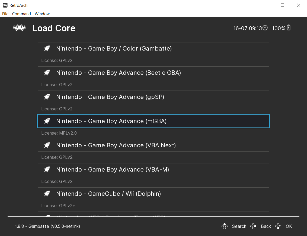Image resolution: width=307 pixels, height=236 pixels.
Task: Click the battery icon next to 100%
Action: tap(289, 28)
